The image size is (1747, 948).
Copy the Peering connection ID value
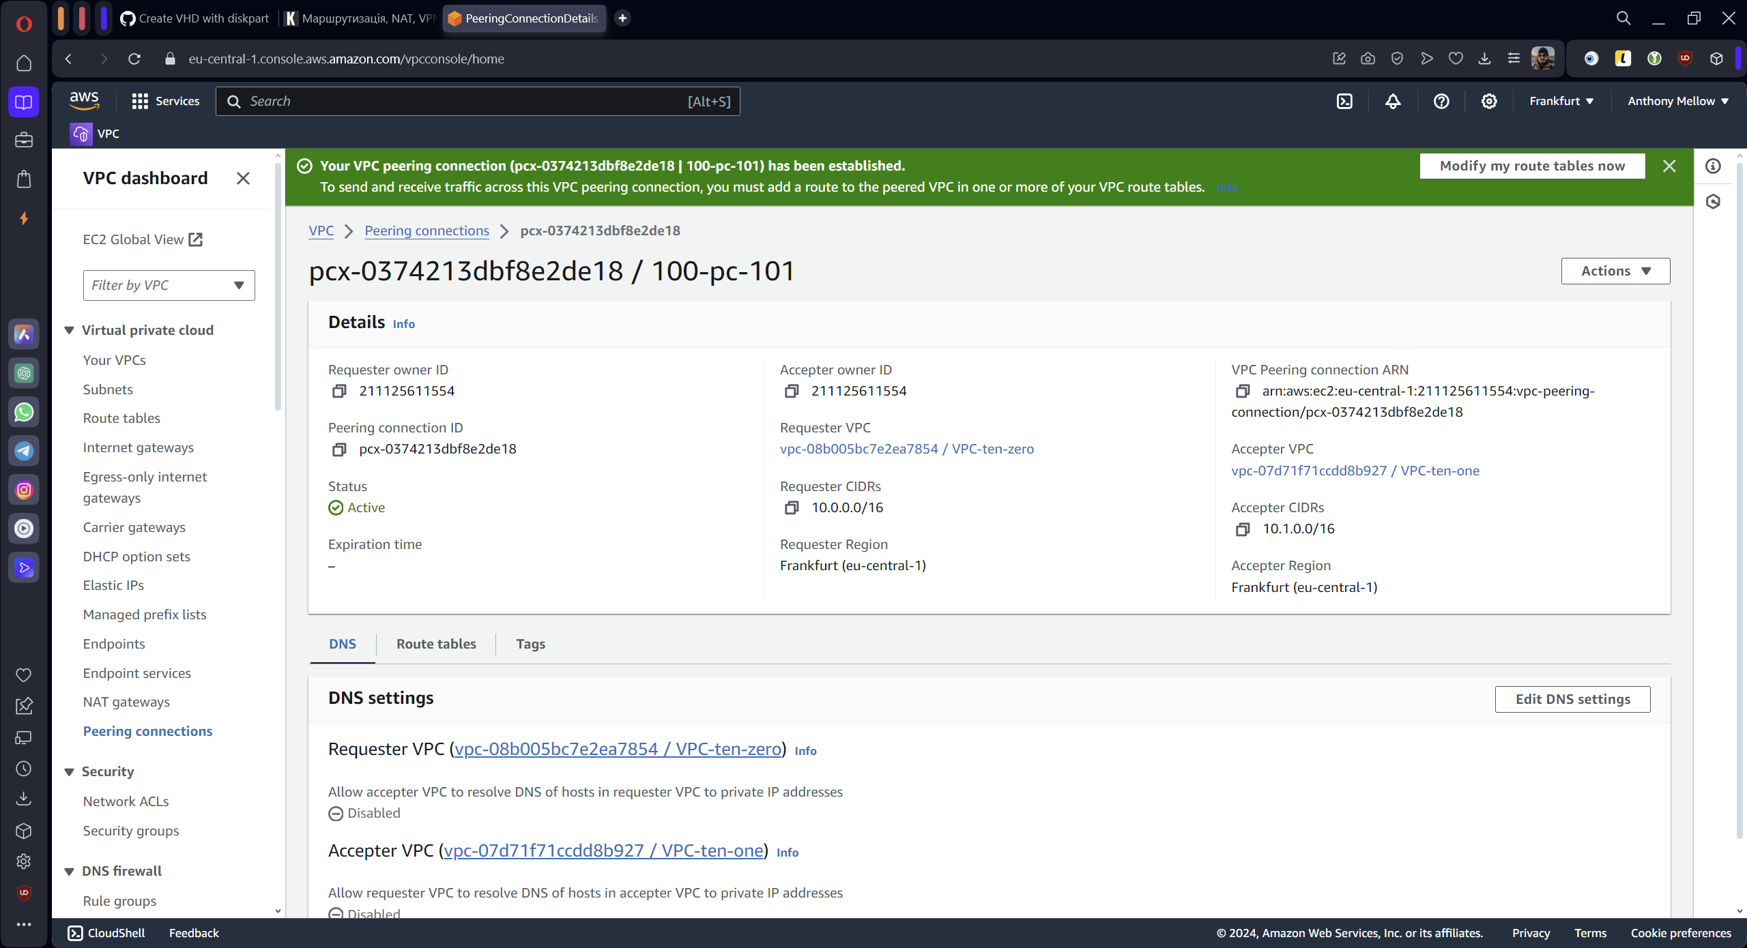[x=339, y=449]
